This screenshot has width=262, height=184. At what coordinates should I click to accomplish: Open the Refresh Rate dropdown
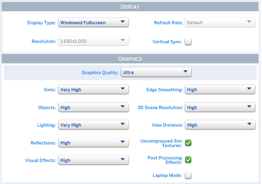[220, 22]
